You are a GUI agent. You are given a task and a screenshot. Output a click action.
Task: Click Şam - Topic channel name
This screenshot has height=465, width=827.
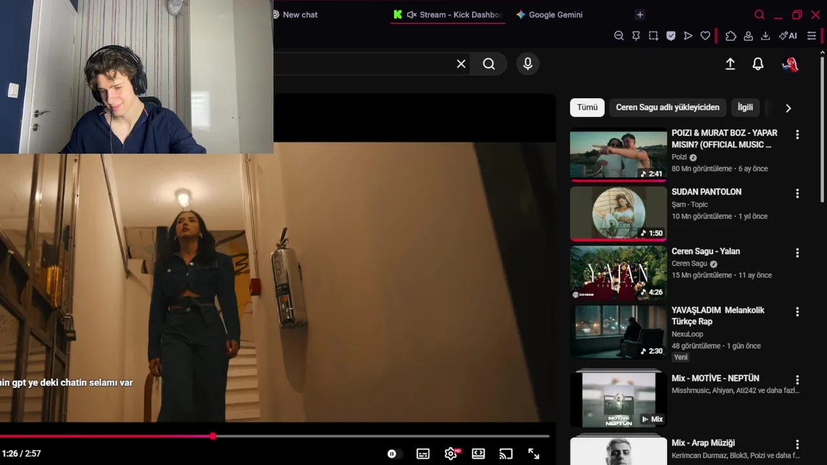pos(689,204)
